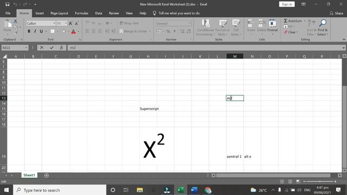Switch to the Formulas tab

tap(81, 13)
